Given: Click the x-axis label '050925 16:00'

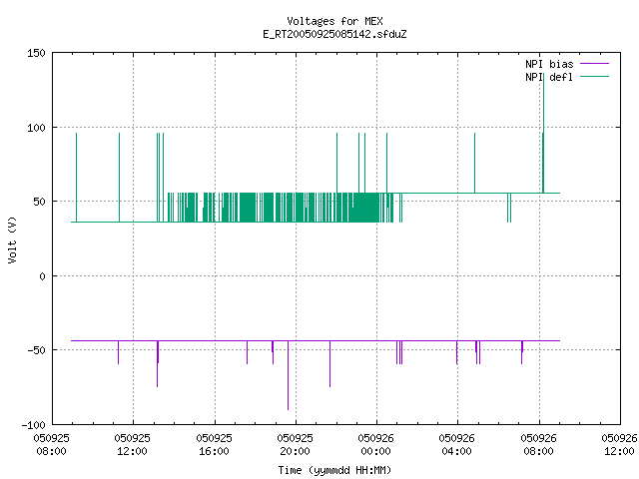Looking at the screenshot, I should coord(214,445).
